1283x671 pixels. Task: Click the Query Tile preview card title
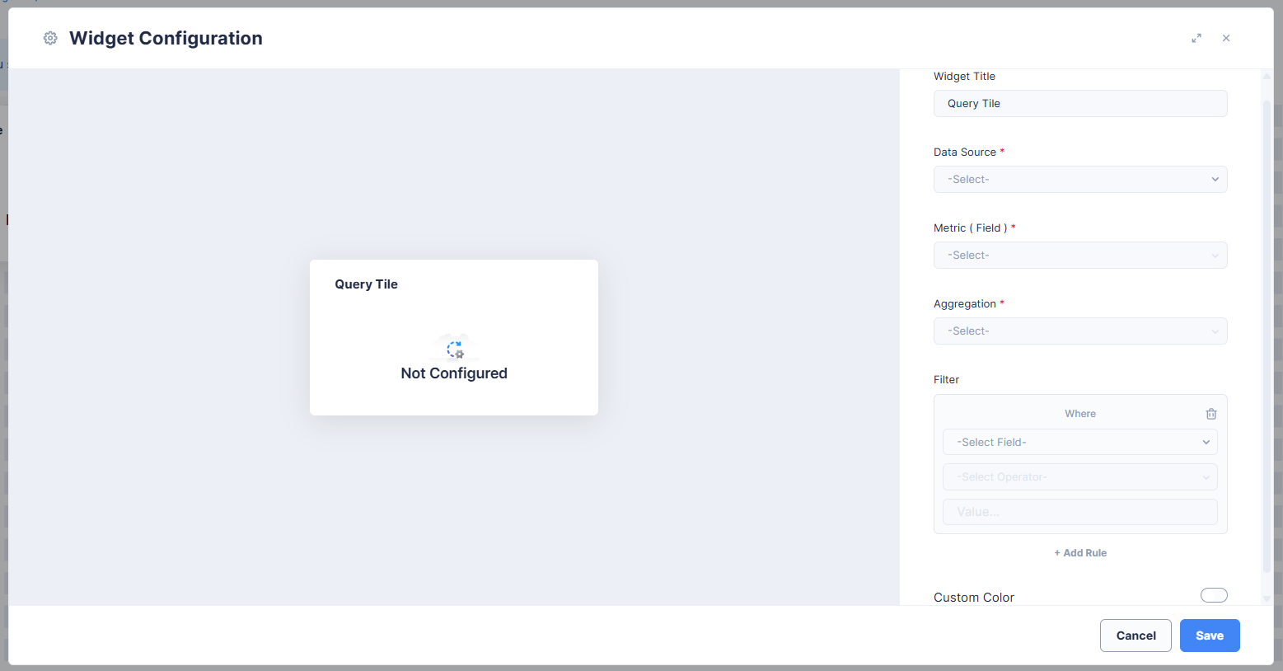tap(366, 284)
